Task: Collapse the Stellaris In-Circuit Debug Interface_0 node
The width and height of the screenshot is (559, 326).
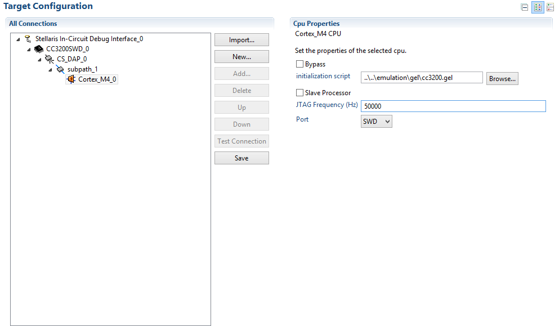Action: click(x=18, y=39)
